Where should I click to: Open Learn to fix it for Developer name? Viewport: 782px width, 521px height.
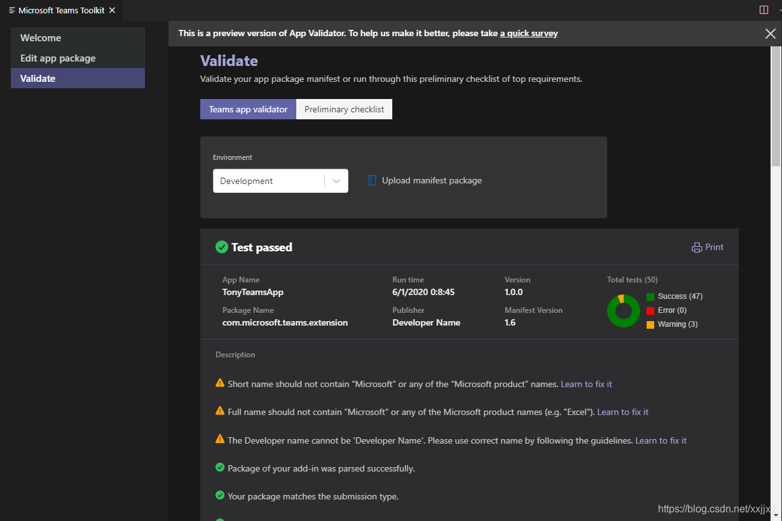(661, 440)
